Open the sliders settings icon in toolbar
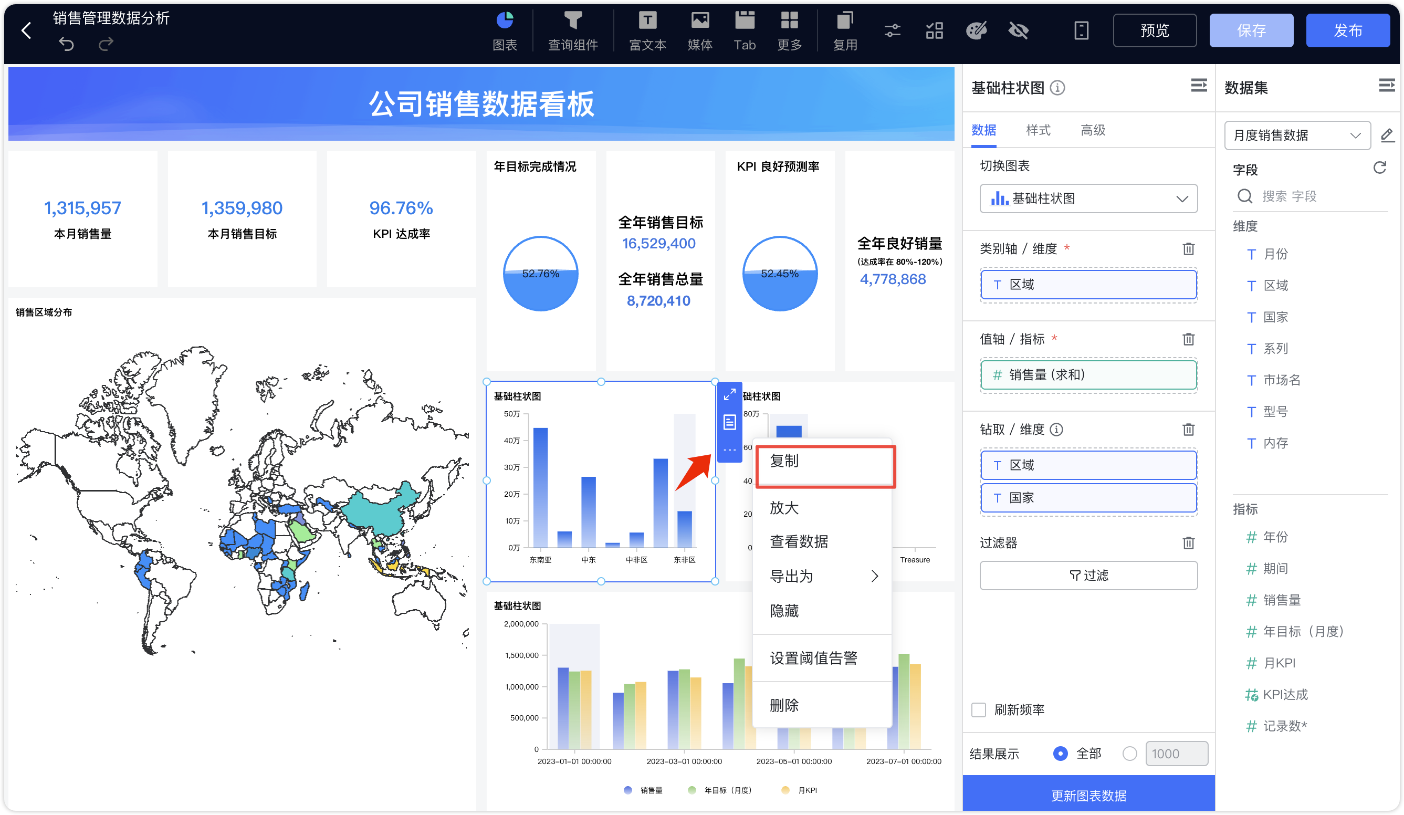 (x=892, y=30)
